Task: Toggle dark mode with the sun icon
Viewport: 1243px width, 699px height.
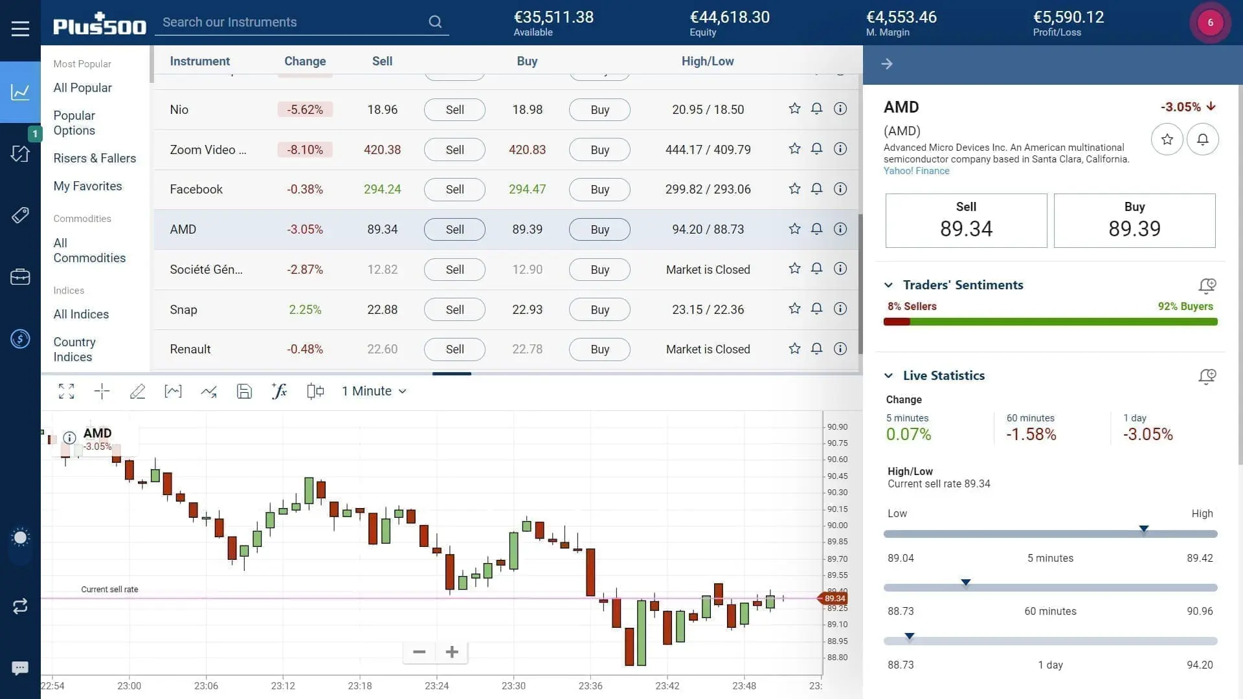Action: tap(20, 537)
